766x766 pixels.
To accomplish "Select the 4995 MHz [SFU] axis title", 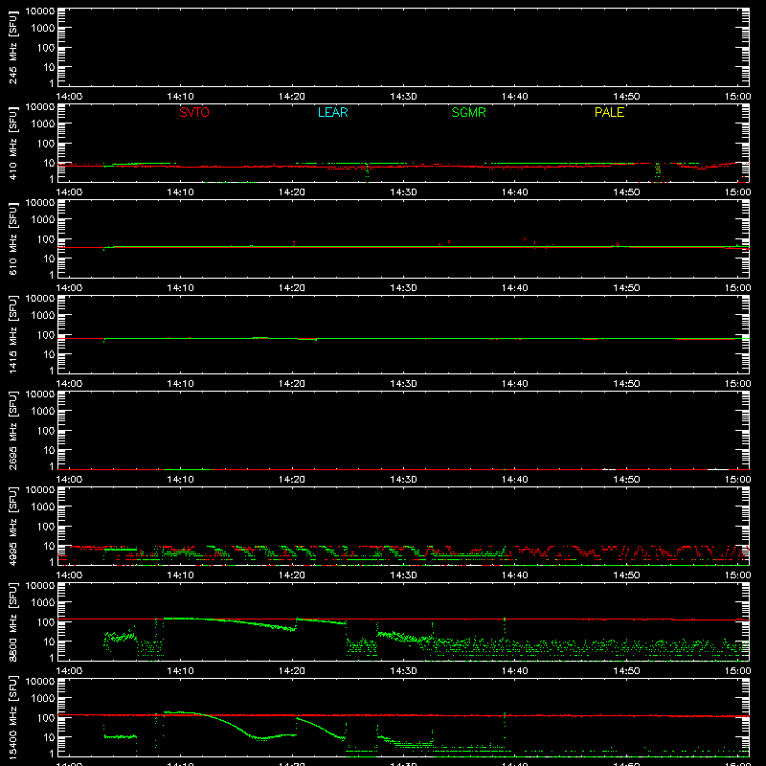I will point(12,526).
